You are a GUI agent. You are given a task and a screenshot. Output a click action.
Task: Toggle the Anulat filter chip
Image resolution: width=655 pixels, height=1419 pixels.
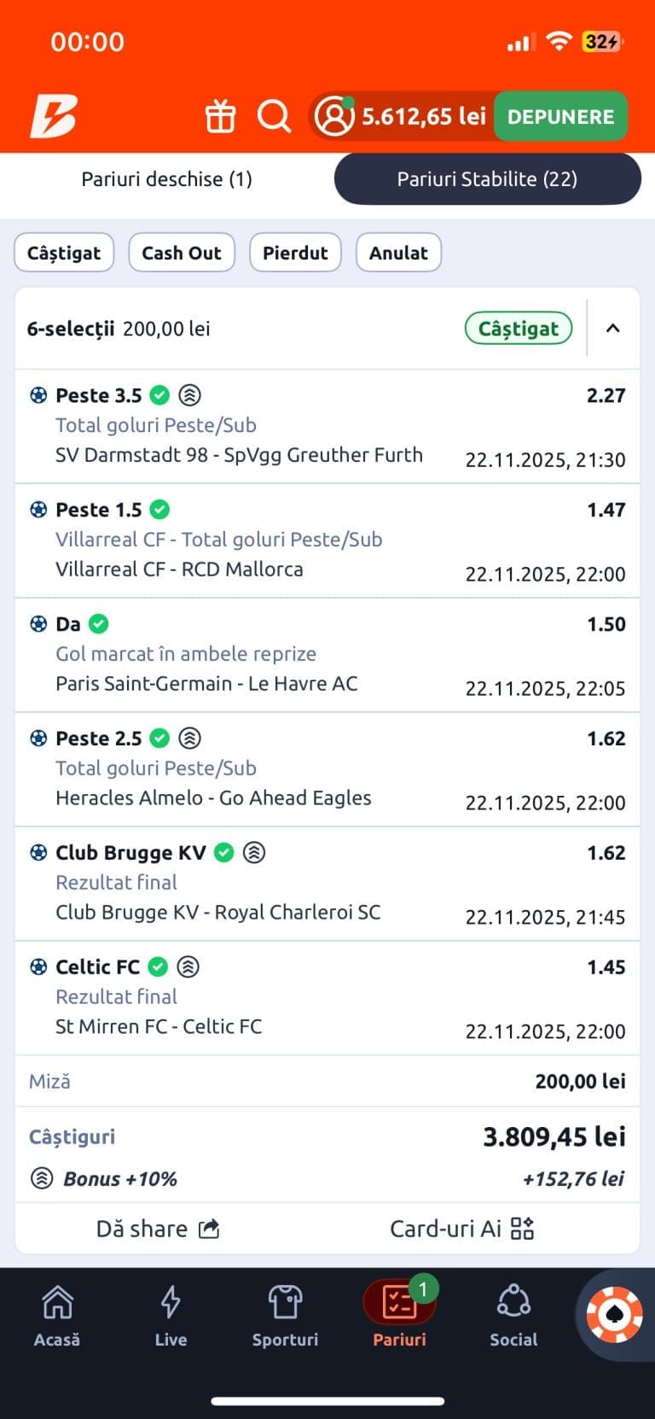pos(398,253)
